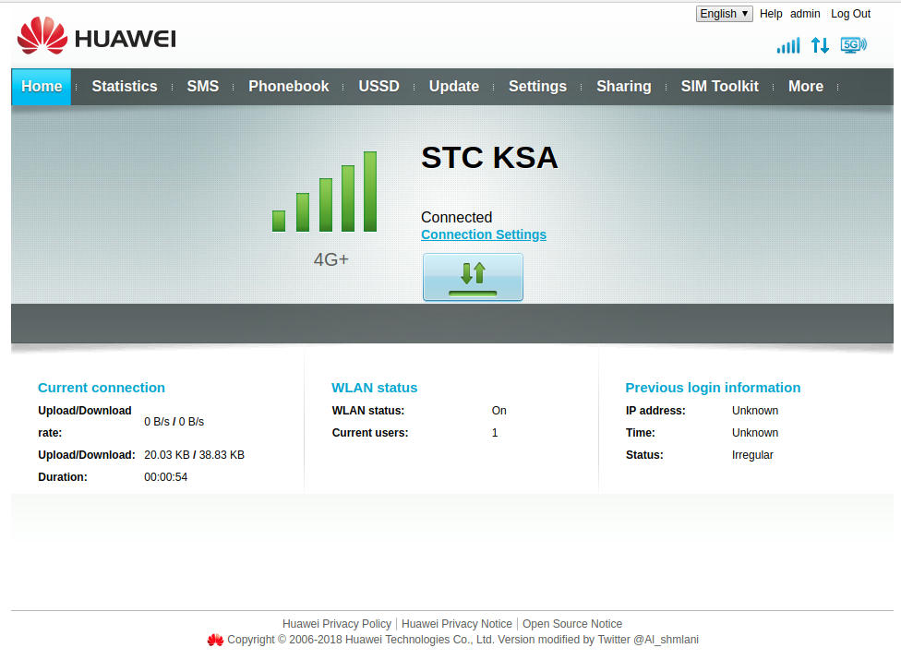Go to the Phonebook tab

coord(288,87)
